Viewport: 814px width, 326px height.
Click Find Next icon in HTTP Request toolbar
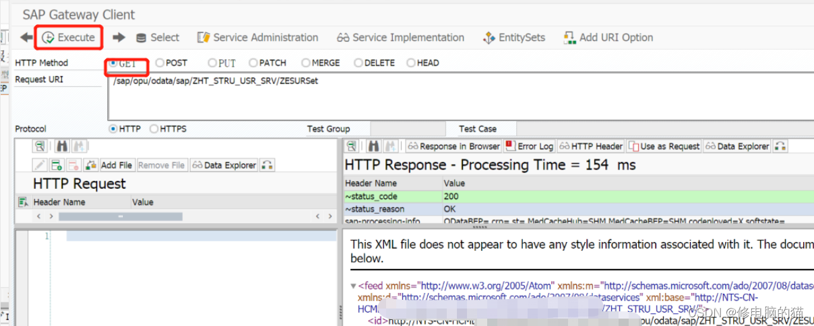(x=78, y=147)
